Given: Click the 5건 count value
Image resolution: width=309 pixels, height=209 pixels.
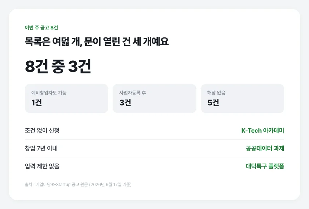Looking at the screenshot, I should [213, 103].
